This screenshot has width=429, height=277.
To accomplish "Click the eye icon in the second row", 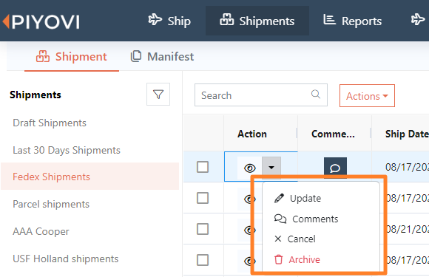I will [249, 199].
